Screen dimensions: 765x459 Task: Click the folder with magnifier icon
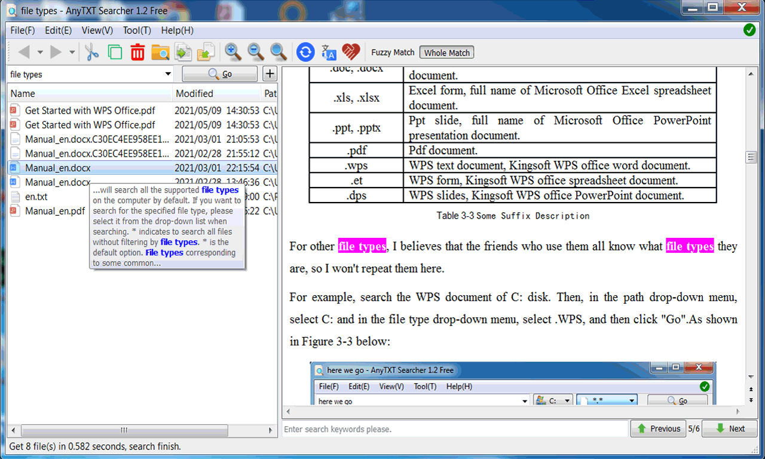(160, 53)
